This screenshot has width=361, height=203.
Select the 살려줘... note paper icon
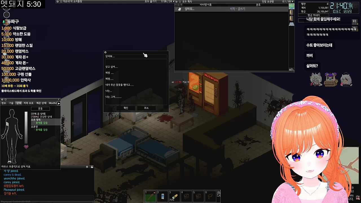(x=180, y=9)
